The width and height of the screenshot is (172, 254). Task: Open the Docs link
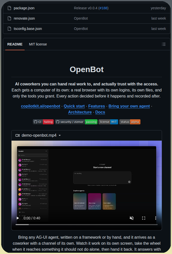pyautogui.click(x=100, y=112)
